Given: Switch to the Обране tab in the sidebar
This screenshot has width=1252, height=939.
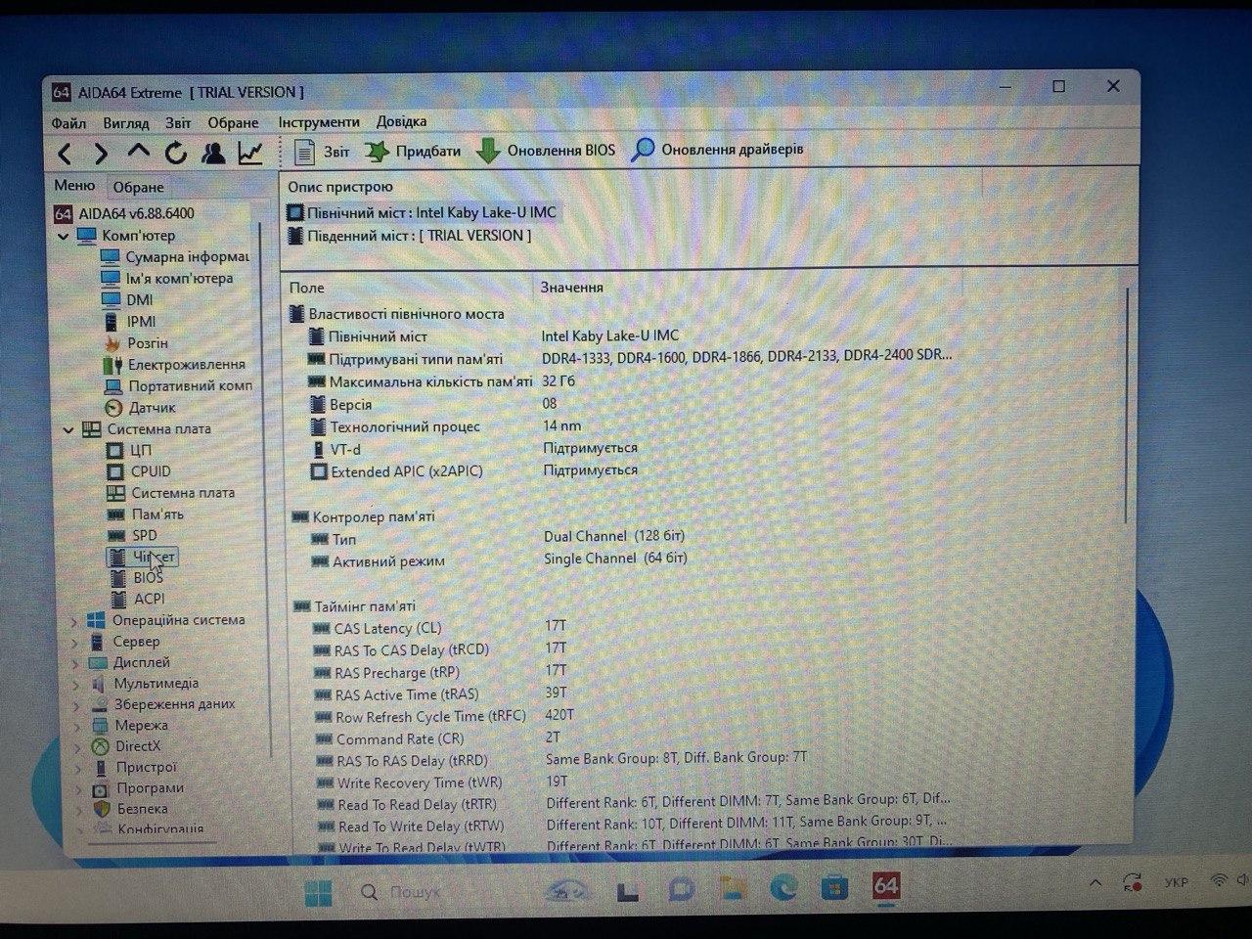Looking at the screenshot, I should point(138,187).
